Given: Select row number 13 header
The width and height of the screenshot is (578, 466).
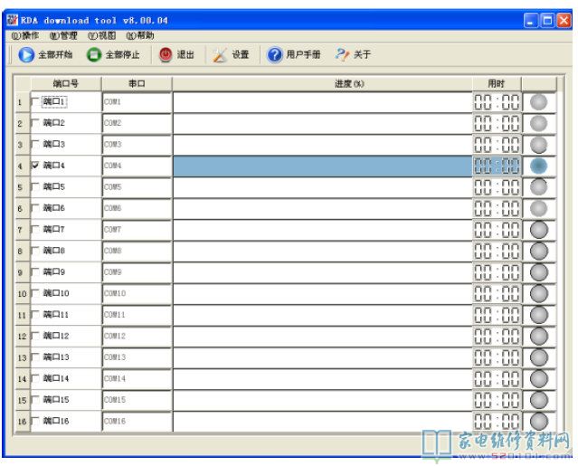Looking at the screenshot, I should [x=22, y=357].
